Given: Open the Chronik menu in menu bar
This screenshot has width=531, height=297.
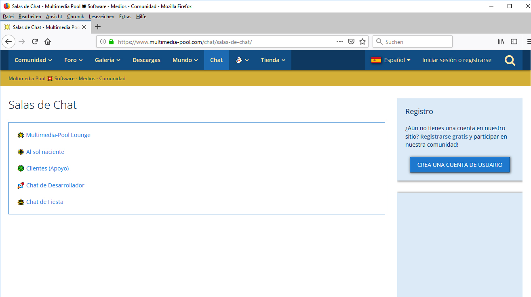Looking at the screenshot, I should click(x=76, y=17).
